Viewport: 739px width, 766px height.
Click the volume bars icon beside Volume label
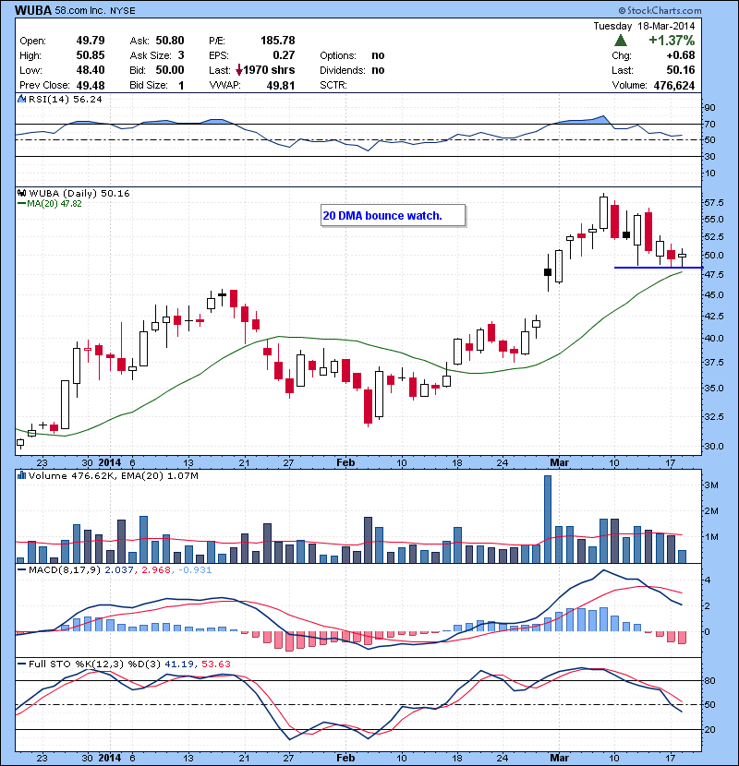pyautogui.click(x=21, y=475)
